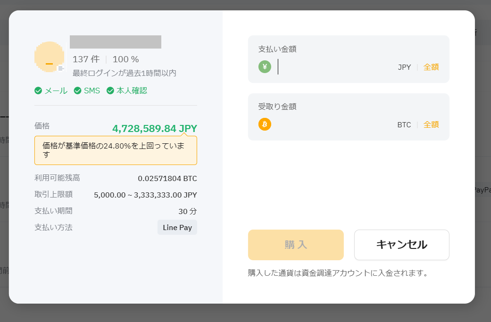The image size is (491, 322).
Task: Click the green 4,728,589.84 JPY price
Action: pos(155,129)
